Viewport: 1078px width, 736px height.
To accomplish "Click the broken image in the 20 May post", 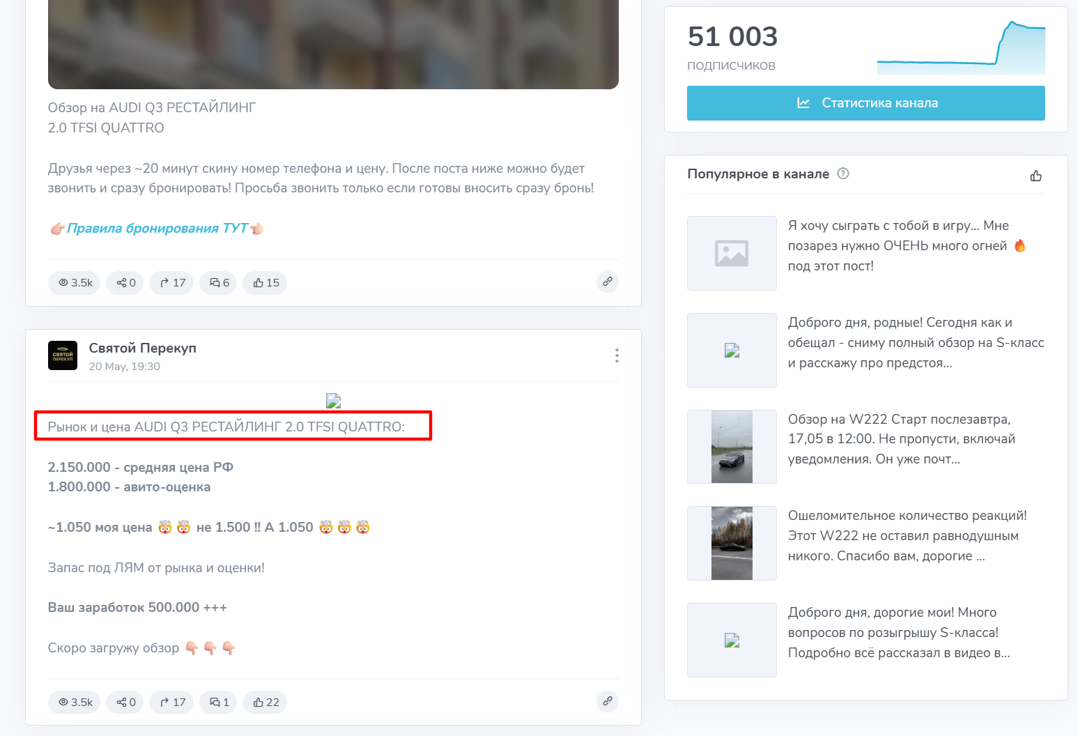I will click(x=333, y=401).
